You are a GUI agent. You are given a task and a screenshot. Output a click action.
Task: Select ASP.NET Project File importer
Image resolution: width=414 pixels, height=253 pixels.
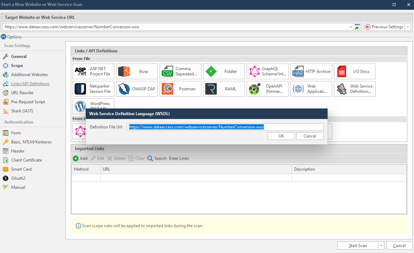pos(93,71)
